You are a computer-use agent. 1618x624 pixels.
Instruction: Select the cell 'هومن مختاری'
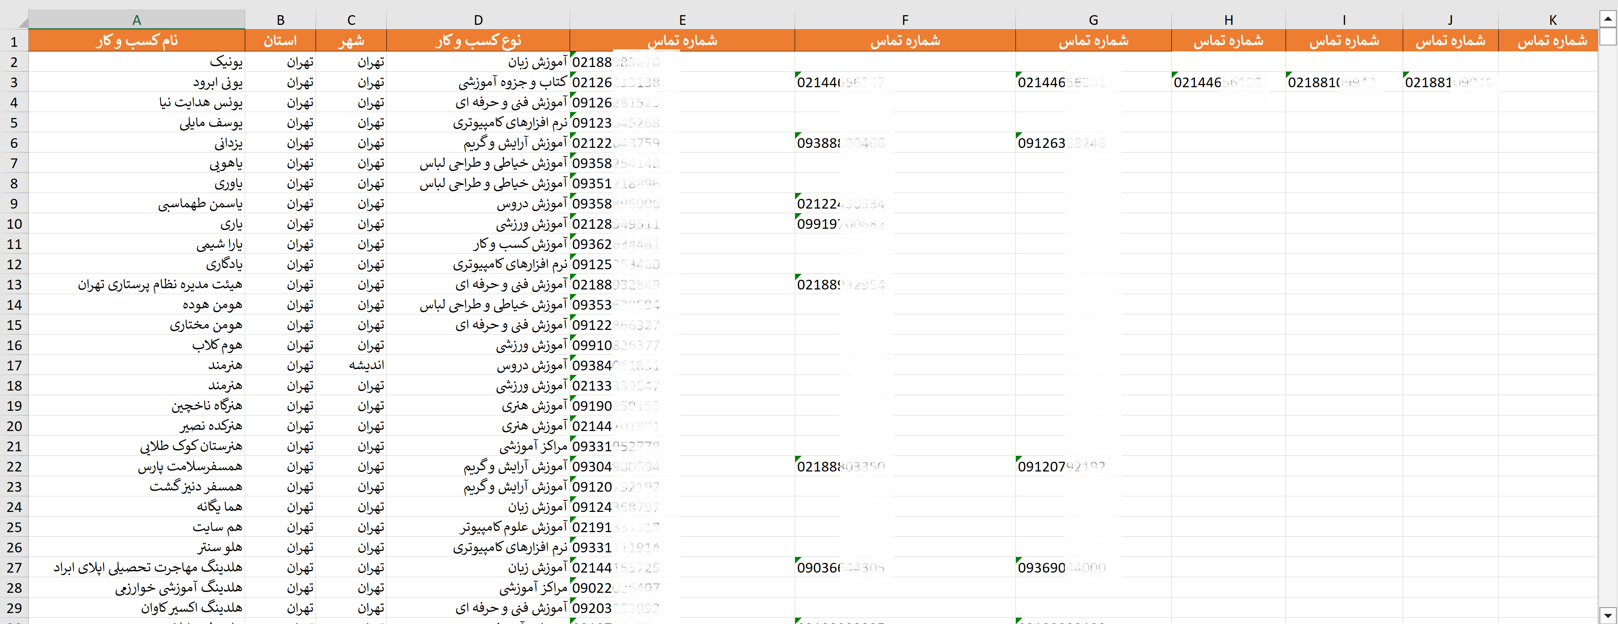click(x=136, y=324)
